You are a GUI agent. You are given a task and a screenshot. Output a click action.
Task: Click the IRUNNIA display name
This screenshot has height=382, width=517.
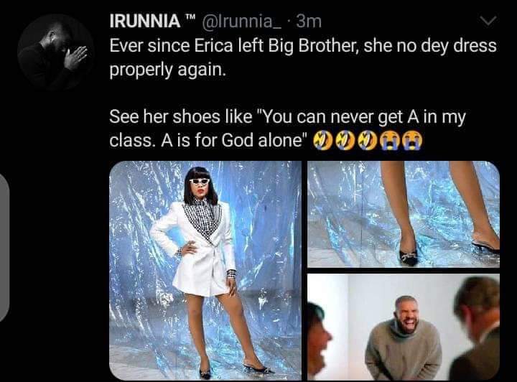pos(145,22)
